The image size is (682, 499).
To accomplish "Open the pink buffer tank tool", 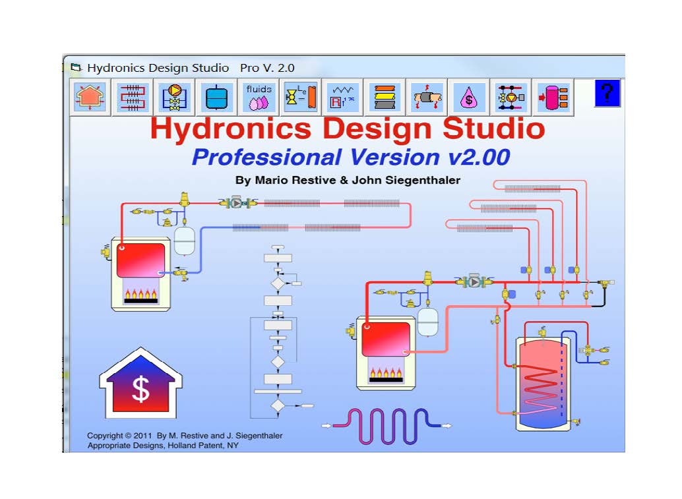I will pos(553,98).
